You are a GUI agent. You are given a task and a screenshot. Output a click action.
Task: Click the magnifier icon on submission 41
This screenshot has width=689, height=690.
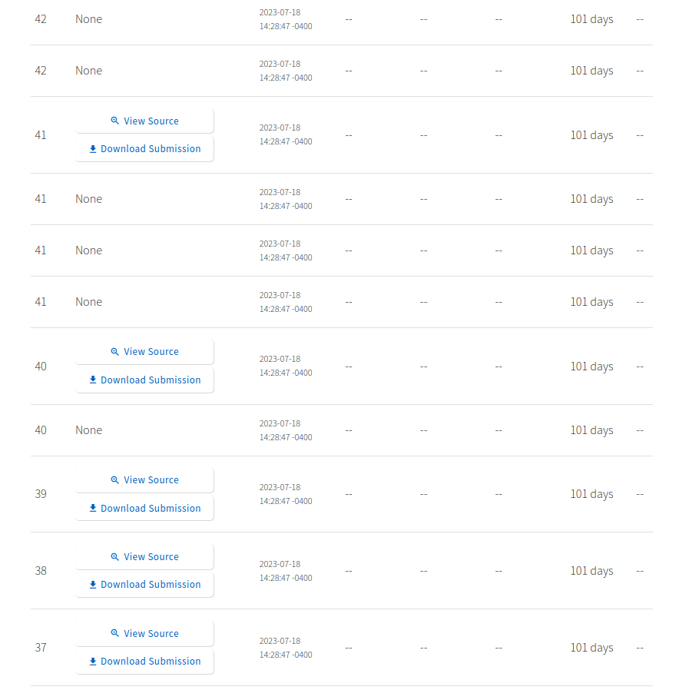click(114, 121)
